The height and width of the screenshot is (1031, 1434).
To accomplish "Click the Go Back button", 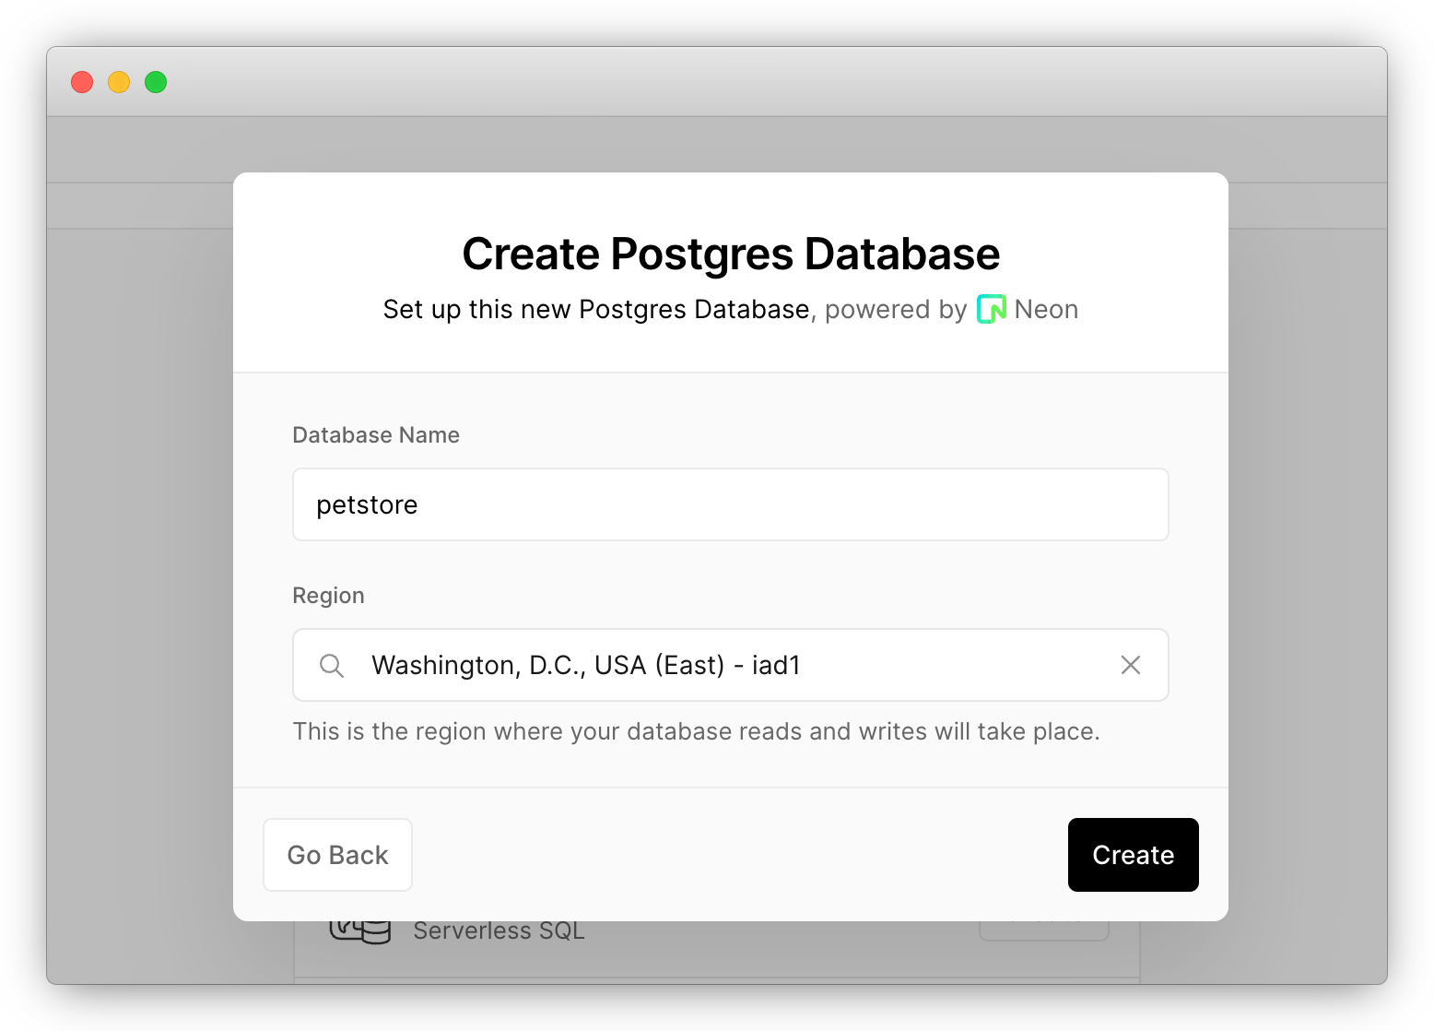I will 337,855.
